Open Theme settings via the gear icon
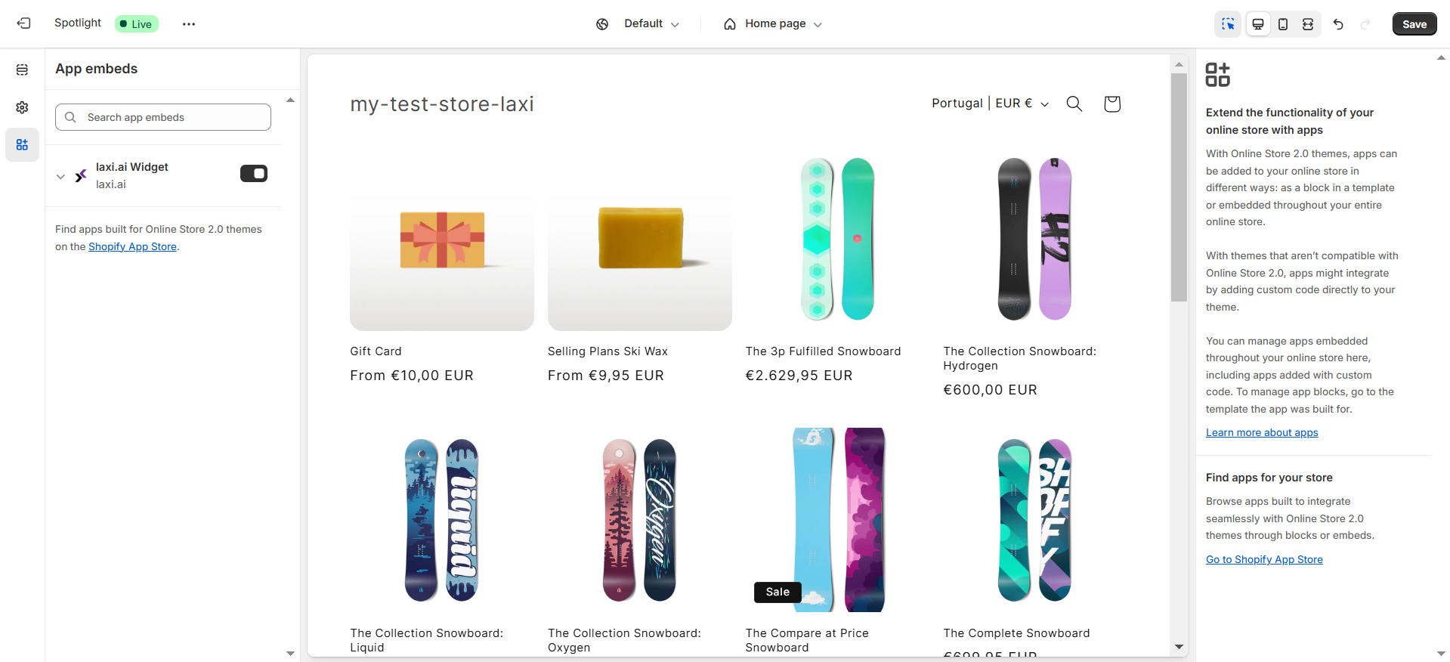Screen dimensions: 1450x662 click(22, 107)
